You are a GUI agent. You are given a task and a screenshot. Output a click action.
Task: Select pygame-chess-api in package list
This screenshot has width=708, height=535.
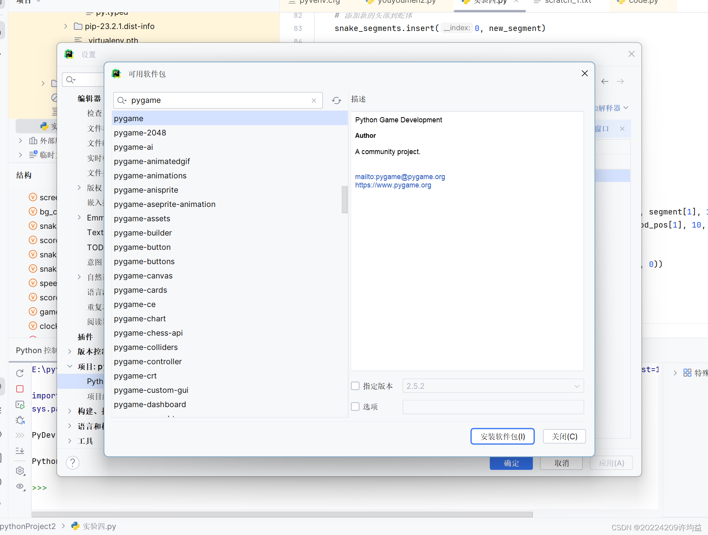tap(230, 333)
